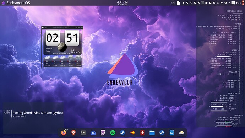Click the cloud icon in weather widget titlebar
Screen dimensions: 245x138
43,27
